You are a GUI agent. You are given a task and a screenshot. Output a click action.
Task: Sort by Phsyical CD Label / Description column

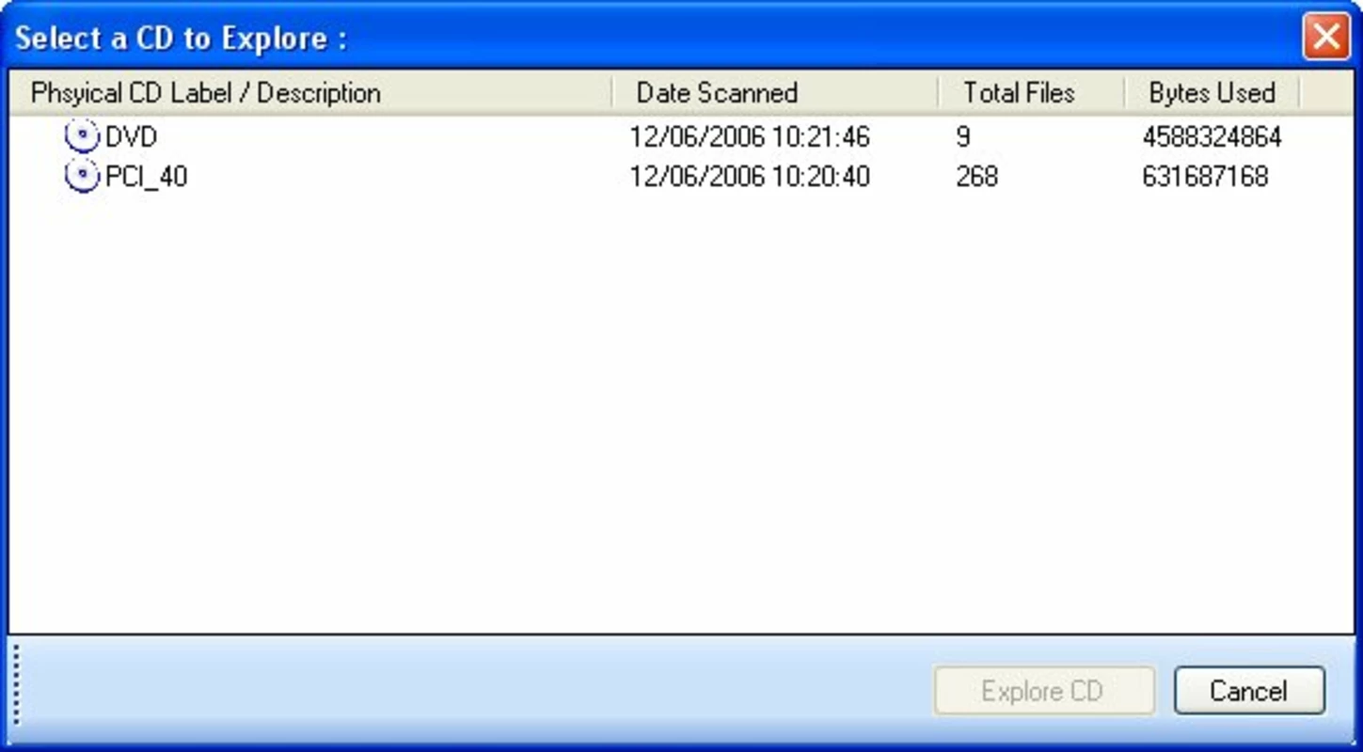pyautogui.click(x=310, y=92)
